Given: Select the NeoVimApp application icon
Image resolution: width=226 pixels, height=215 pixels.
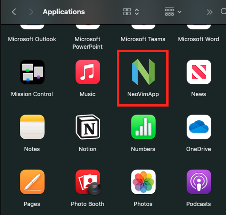Looking at the screenshot, I should (143, 72).
